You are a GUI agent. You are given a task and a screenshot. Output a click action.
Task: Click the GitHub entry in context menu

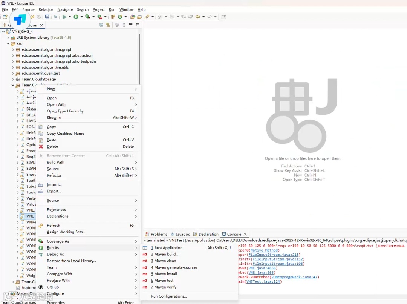[88, 287]
